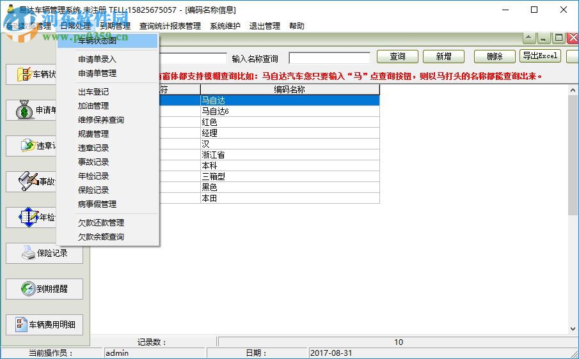Click the inner window up-arrow button
The image size is (579, 359).
coord(529,38)
